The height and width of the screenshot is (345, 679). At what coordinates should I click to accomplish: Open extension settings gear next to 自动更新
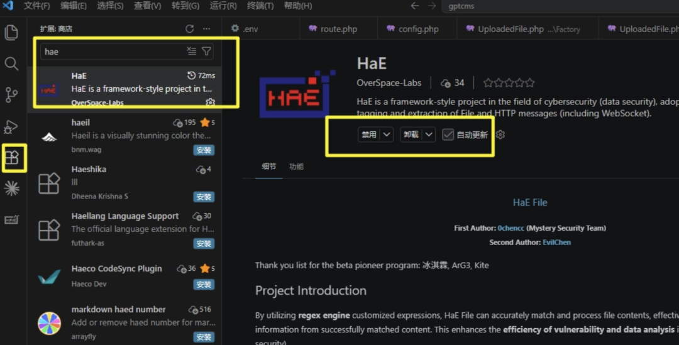(x=500, y=134)
